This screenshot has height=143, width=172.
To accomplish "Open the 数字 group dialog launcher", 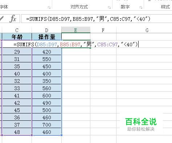I will pos(141,8).
